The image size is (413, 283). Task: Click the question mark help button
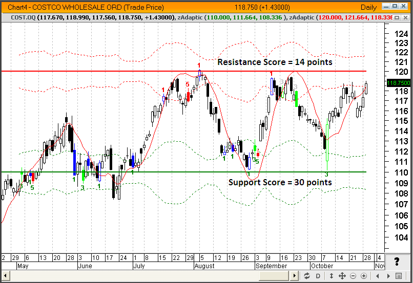click(x=397, y=262)
